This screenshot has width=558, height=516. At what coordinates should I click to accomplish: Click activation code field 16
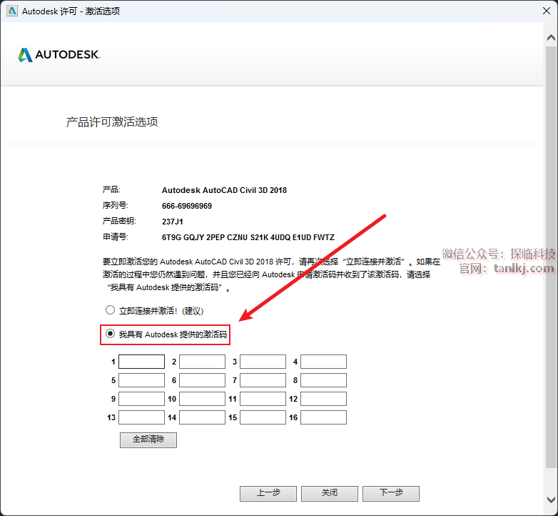(323, 417)
